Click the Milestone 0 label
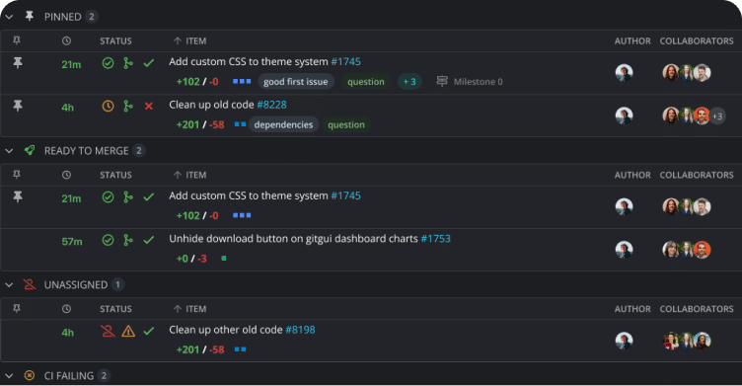The width and height of the screenshot is (742, 386). click(x=478, y=82)
